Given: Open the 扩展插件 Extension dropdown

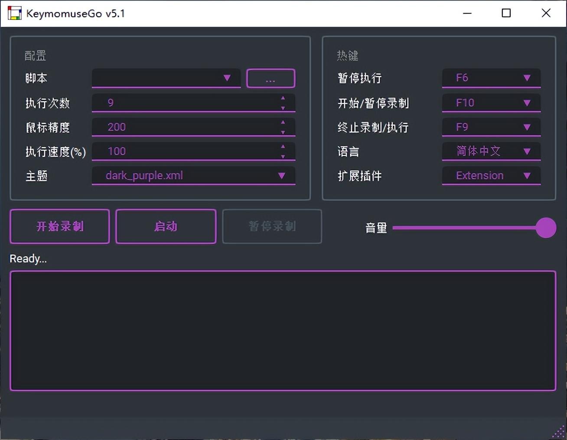Looking at the screenshot, I should tap(491, 175).
